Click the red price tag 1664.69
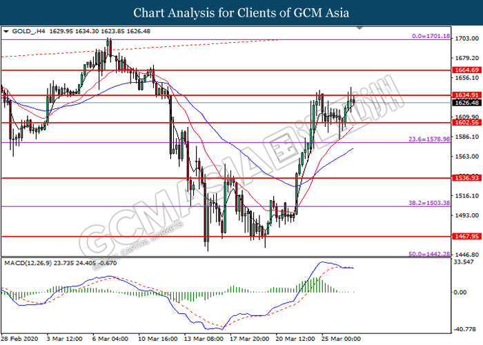Screen dimensions: 483x345 466,70
